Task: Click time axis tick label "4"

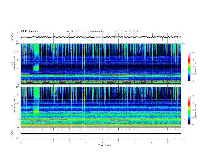Action: (x=86, y=142)
